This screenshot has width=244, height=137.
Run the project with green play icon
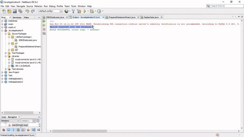coord(85,11)
